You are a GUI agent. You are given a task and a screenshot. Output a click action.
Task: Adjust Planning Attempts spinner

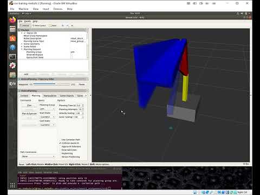tap(83, 109)
